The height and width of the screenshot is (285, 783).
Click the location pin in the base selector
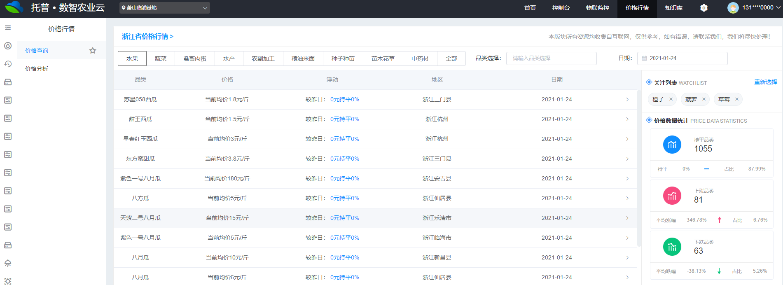pyautogui.click(x=124, y=8)
